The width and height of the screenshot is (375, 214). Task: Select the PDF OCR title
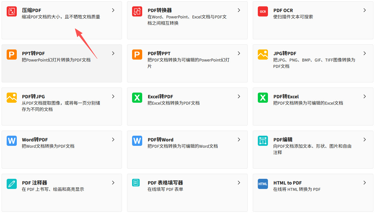(x=283, y=10)
